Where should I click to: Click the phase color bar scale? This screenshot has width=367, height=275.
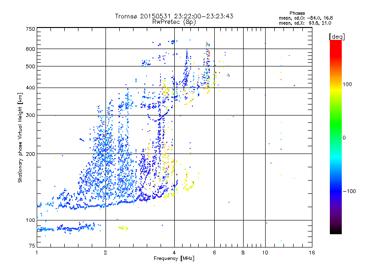pos(336,137)
